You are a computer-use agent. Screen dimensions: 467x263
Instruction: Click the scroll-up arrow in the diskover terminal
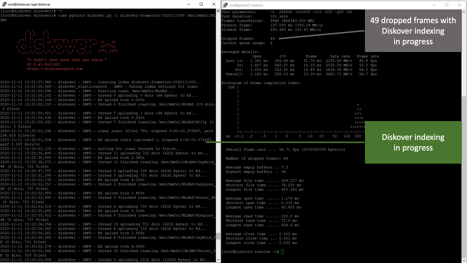point(218,11)
